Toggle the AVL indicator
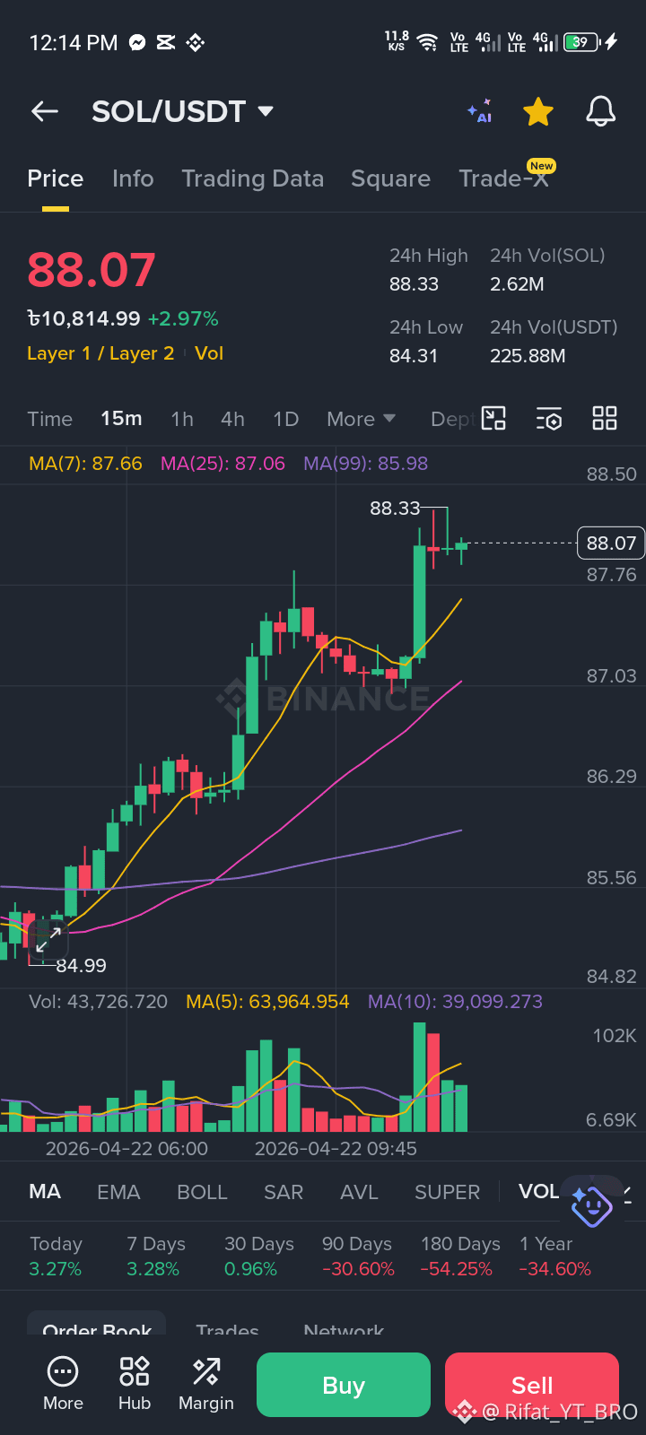 click(x=359, y=1192)
